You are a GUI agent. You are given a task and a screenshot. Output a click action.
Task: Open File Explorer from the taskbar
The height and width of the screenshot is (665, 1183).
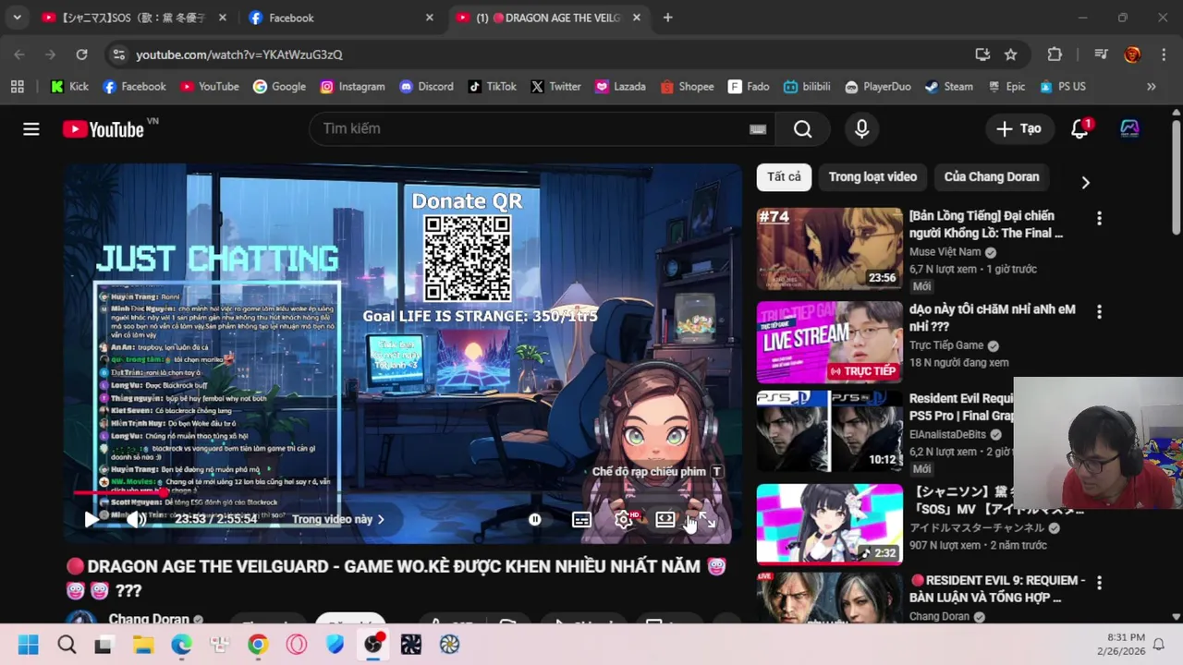(x=142, y=644)
